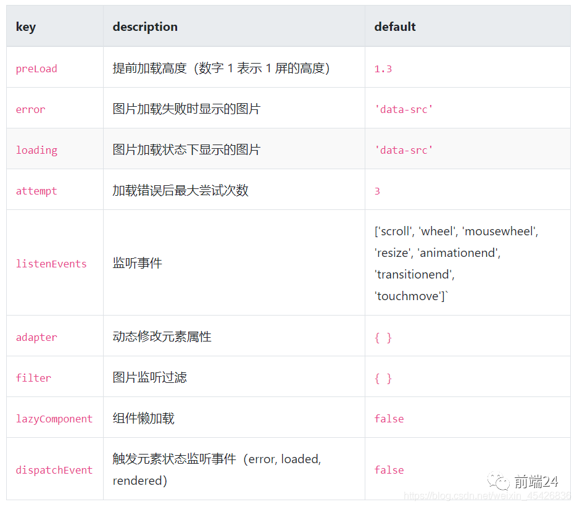Click description '图片监听过滤'
Screen dimensions: 577x507
150,377
